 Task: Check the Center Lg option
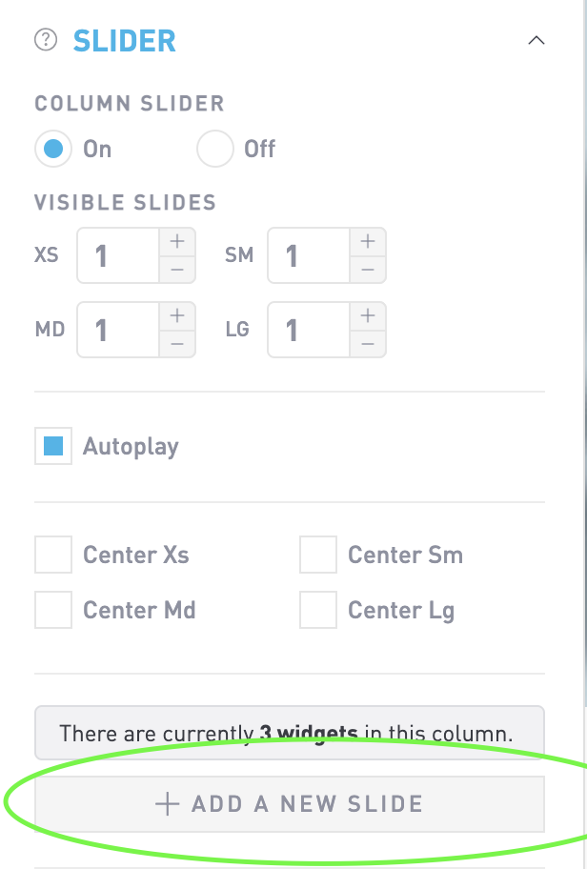pos(318,610)
